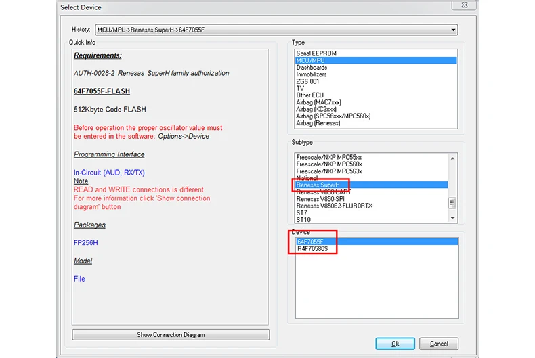
Task: Select Freescale/NXP MPC55xx subtype
Action: pyautogui.click(x=372, y=157)
